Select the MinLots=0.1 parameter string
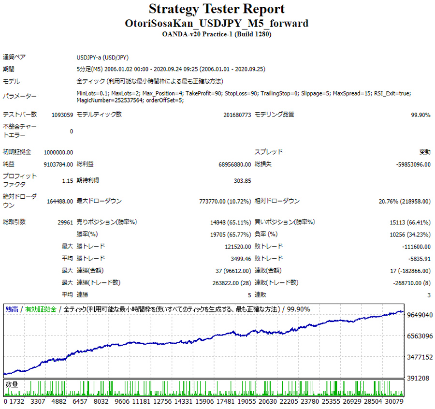This screenshot has height=409, width=435. [244, 93]
